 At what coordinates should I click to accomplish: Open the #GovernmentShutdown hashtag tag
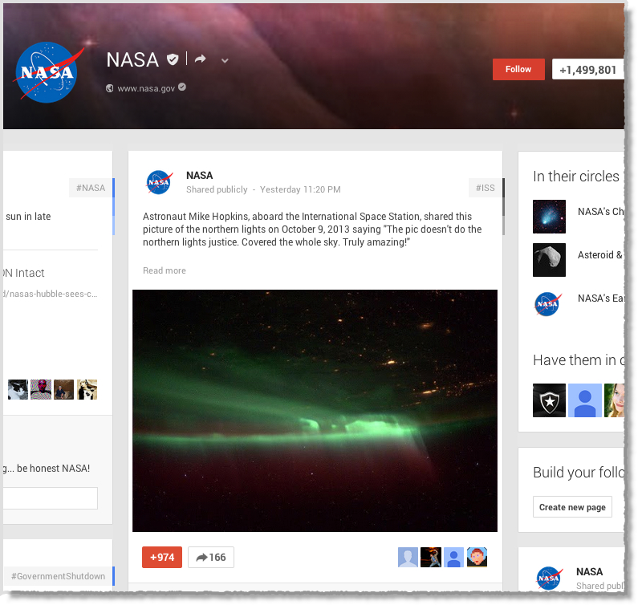coord(59,576)
